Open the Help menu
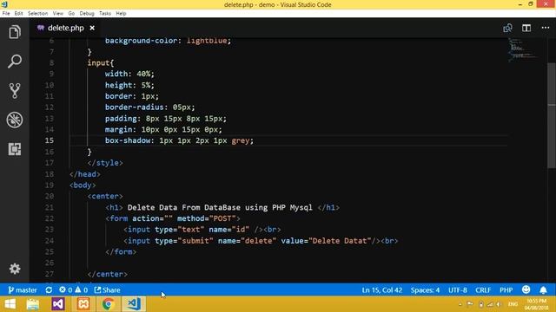 tap(121, 14)
